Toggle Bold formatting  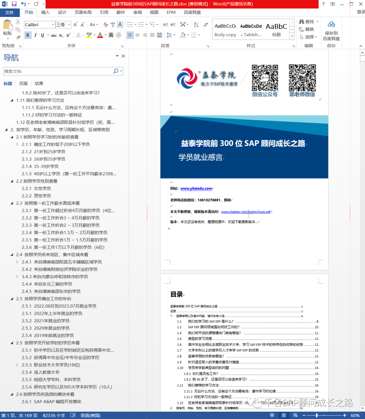click(28, 35)
